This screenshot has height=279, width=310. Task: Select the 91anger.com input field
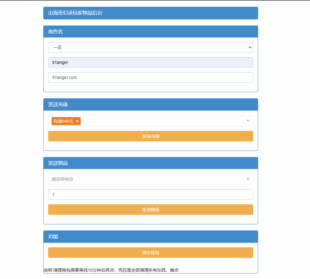click(150, 77)
